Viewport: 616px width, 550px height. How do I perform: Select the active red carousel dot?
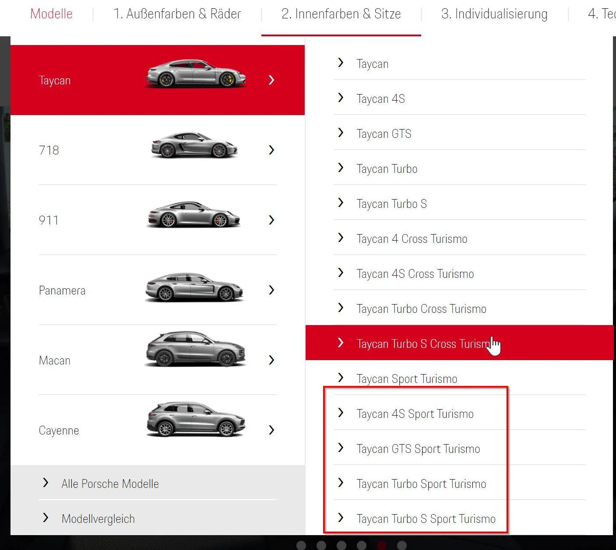point(382,545)
